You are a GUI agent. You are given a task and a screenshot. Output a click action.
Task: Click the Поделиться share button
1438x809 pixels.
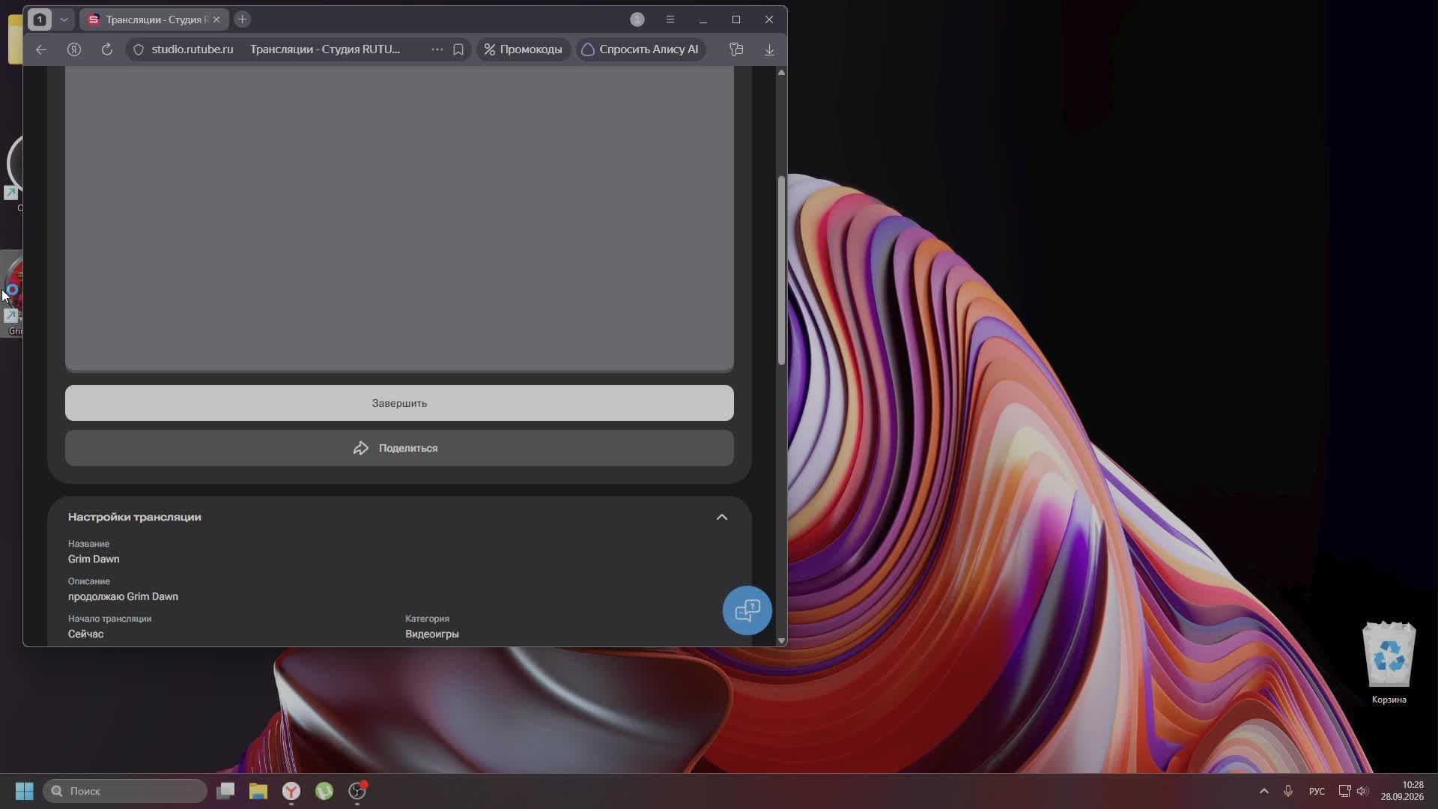399,448
